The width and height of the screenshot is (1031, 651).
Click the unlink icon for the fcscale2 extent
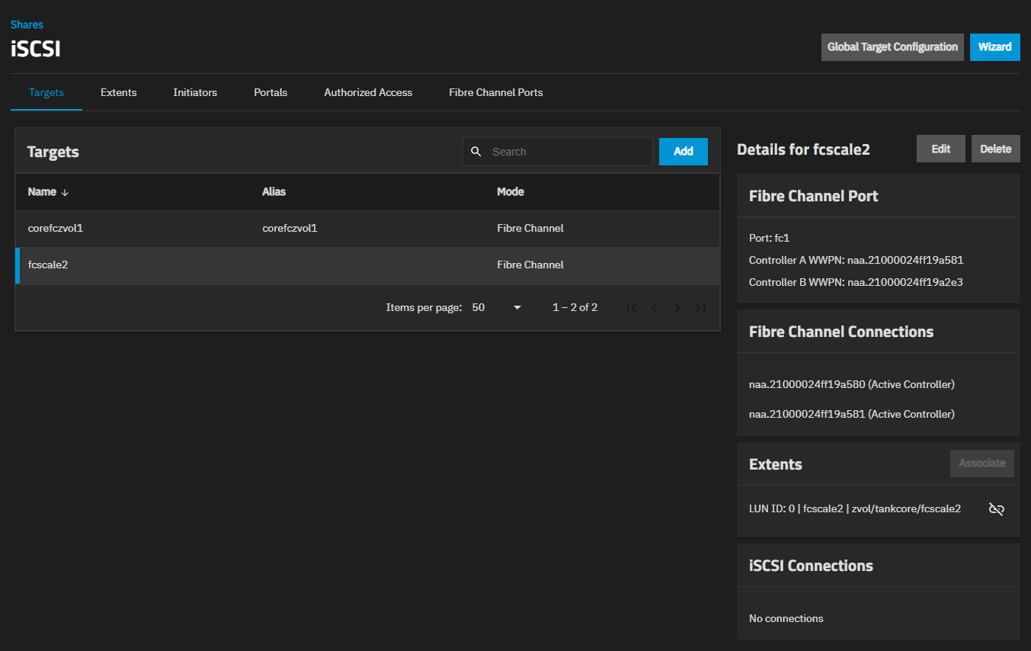996,509
